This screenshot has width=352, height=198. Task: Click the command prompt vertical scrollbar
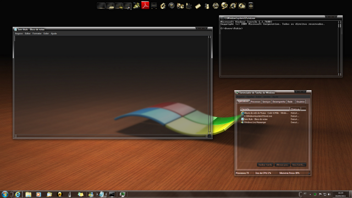[x=339, y=48]
